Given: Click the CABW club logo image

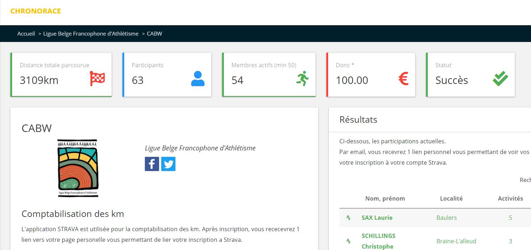Looking at the screenshot, I should 78,168.
